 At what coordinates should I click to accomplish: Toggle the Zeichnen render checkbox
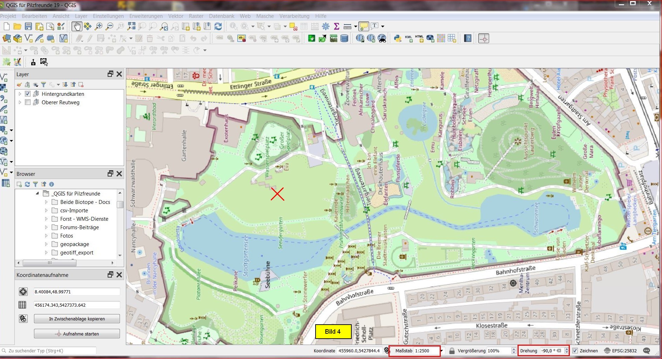(x=575, y=351)
